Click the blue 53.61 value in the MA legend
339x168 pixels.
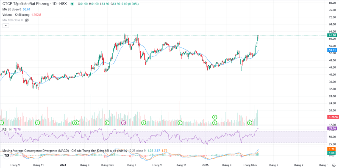click(26, 9)
